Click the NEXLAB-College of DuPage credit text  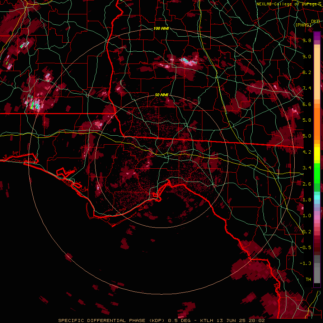point(289,4)
